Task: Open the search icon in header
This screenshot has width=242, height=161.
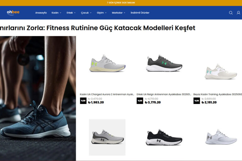Action: [x=231, y=13]
